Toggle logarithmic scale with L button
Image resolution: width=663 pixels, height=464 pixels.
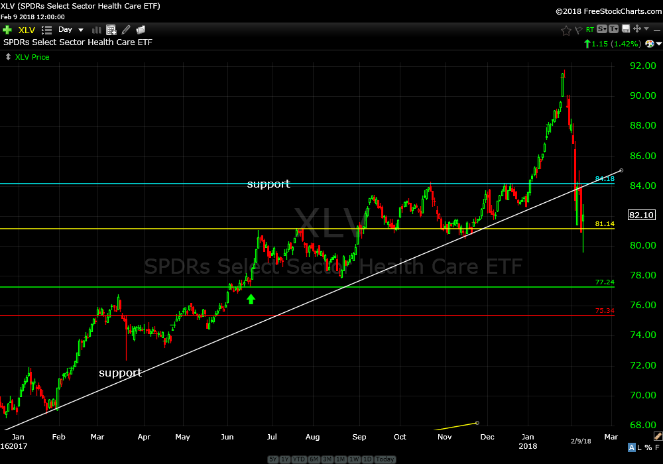(x=640, y=447)
